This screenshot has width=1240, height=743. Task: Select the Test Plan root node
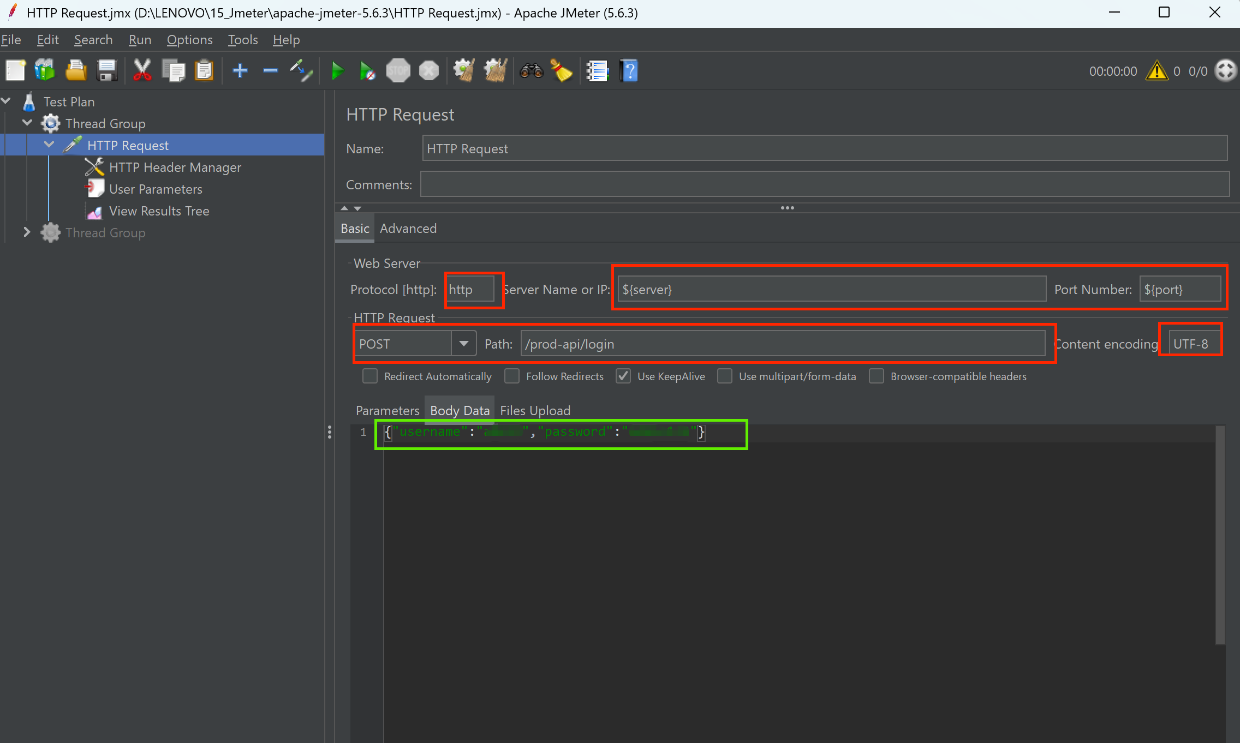coord(69,102)
